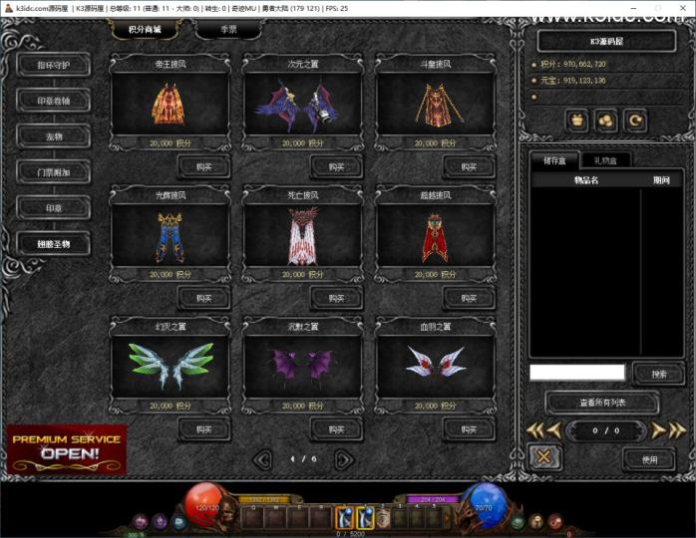Click the K3源码屋 account name button
The image size is (696, 538).
(607, 41)
